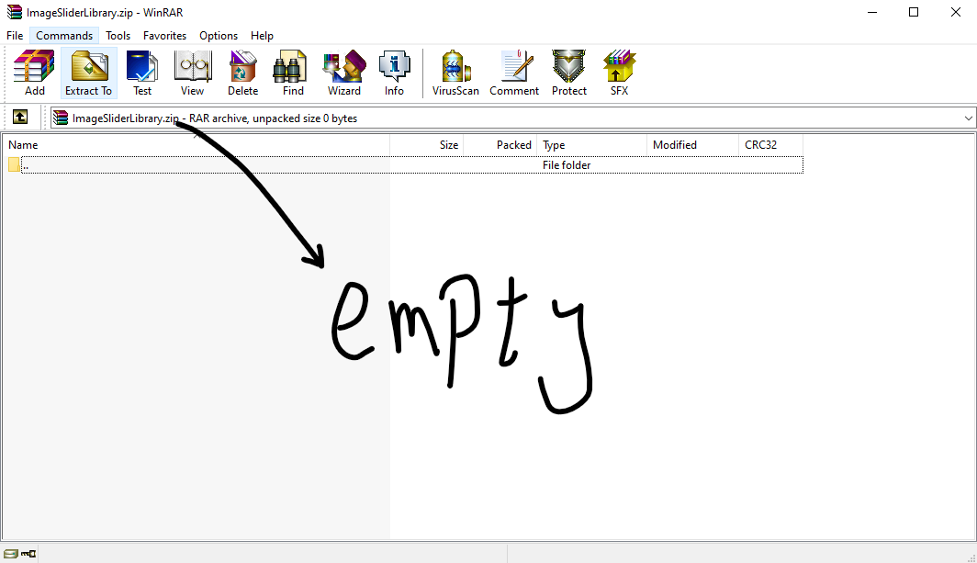Click the "File folder" type cell
This screenshot has height=563, width=977.
567,165
